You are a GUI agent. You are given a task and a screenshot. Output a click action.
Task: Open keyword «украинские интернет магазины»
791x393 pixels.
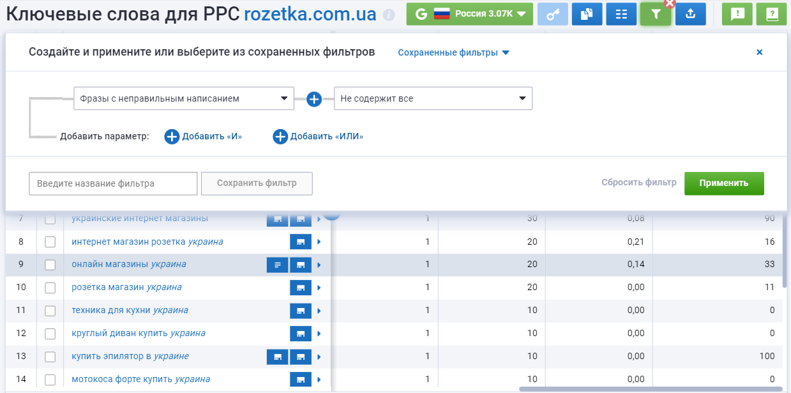140,218
